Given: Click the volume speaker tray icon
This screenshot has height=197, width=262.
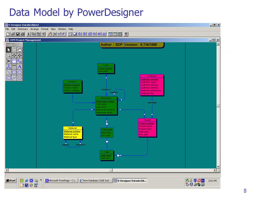Looking at the screenshot, I should (x=191, y=181).
